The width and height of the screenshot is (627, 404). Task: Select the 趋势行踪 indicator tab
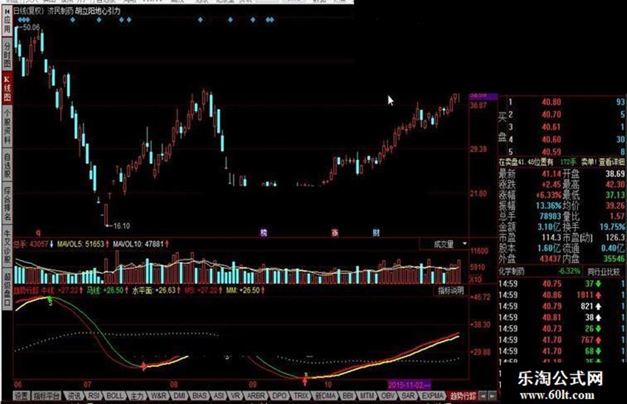462,396
